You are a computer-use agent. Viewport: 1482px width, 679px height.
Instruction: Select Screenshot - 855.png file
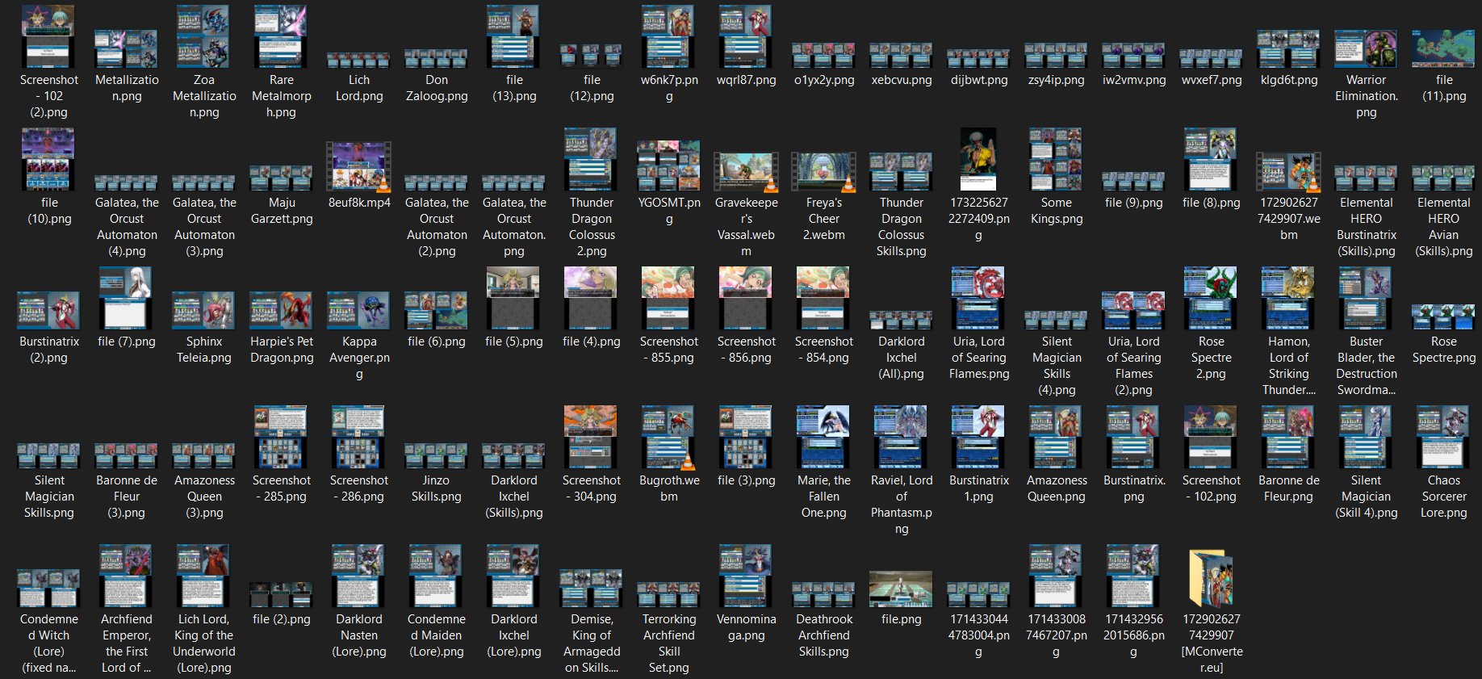click(668, 298)
